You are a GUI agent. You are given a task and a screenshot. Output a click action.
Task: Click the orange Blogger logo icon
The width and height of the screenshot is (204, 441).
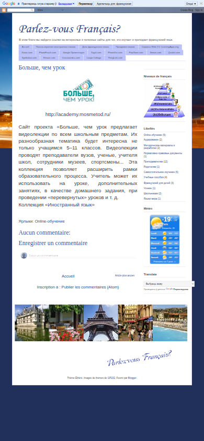(4, 10)
